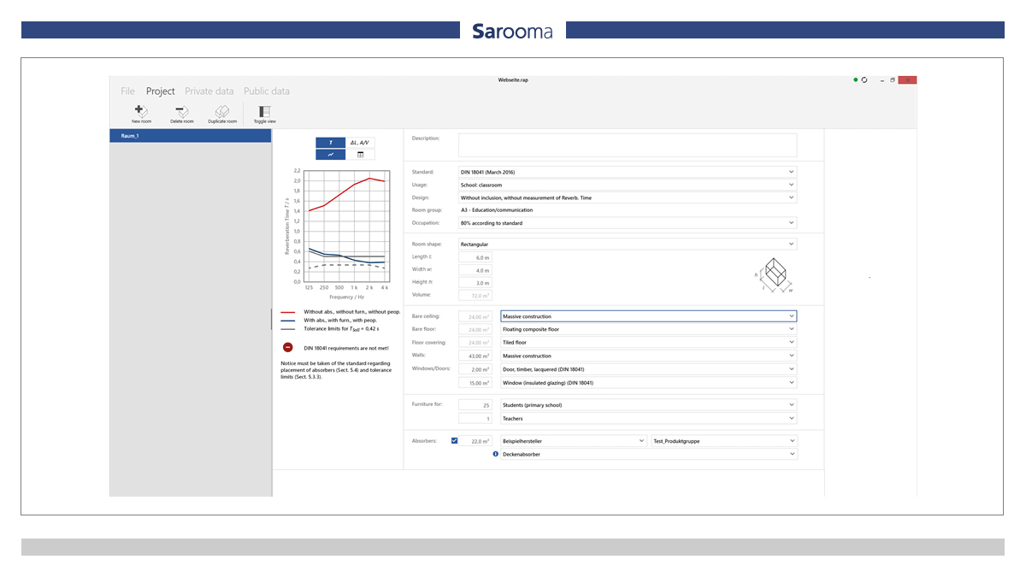Click the Floor covering 24.00 m² field
This screenshot has height=577, width=1026.
coord(475,342)
